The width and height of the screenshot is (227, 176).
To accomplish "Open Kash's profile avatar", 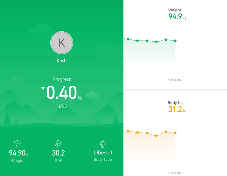I will [x=62, y=43].
